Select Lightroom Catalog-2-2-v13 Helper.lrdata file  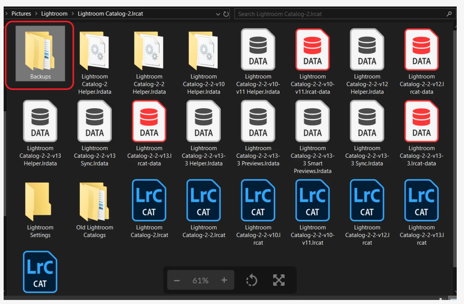[40, 134]
